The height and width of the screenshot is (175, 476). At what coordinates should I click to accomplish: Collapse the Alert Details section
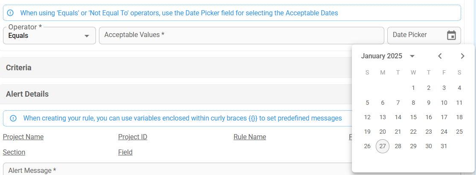pyautogui.click(x=27, y=94)
